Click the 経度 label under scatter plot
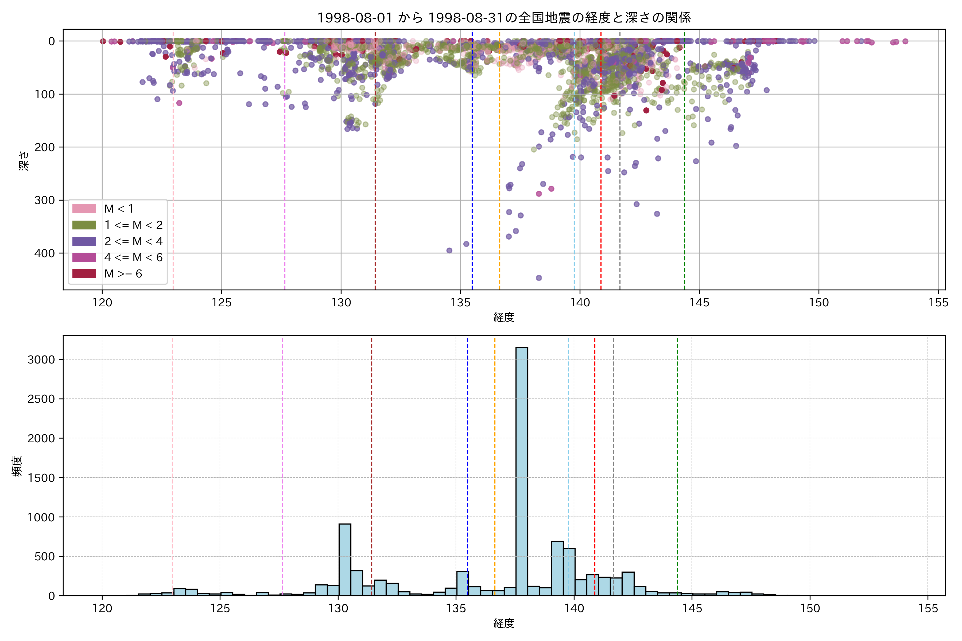Viewport: 962px width, 641px height. point(503,317)
